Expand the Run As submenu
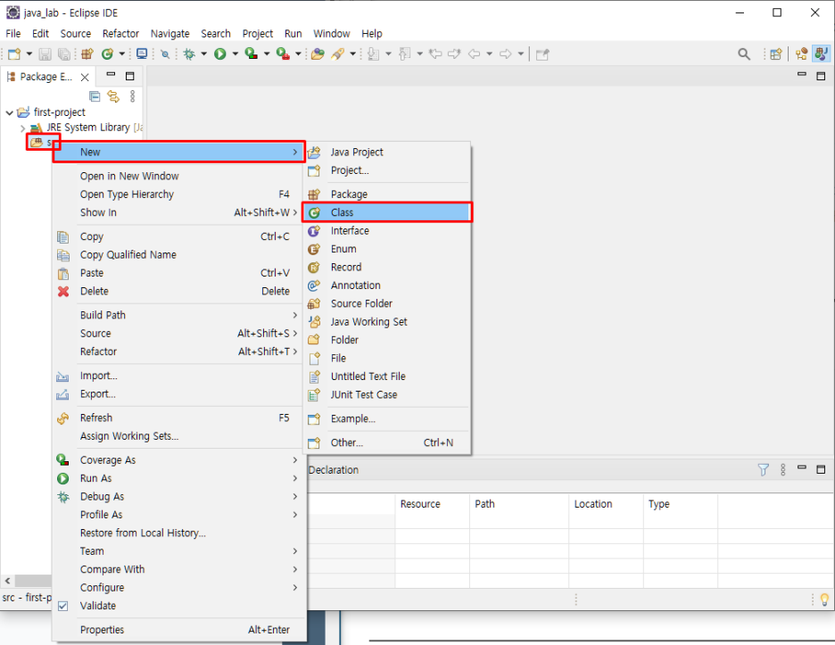This screenshot has height=645, width=835. click(179, 478)
